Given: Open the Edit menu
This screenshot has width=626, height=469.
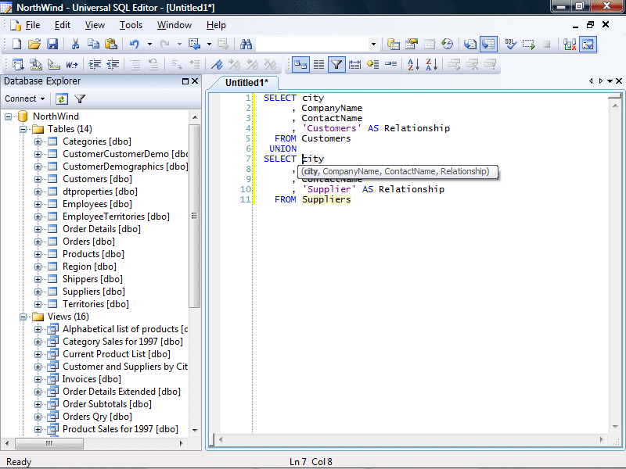Looking at the screenshot, I should coord(63,25).
